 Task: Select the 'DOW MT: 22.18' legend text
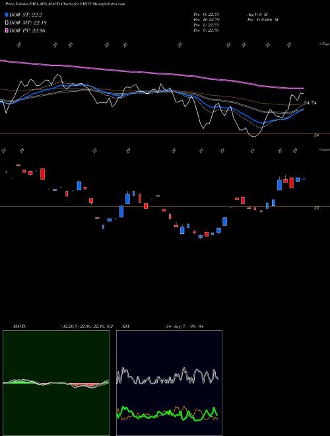coord(28,23)
